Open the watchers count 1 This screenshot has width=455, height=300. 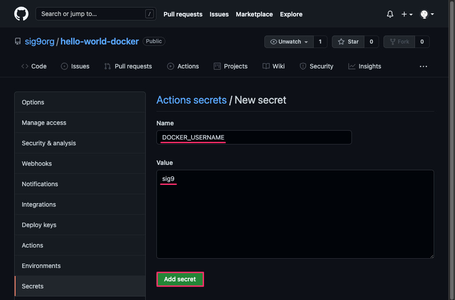point(320,42)
